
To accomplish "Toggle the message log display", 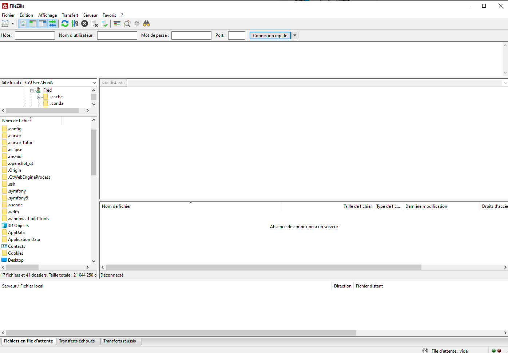I will tap(23, 24).
